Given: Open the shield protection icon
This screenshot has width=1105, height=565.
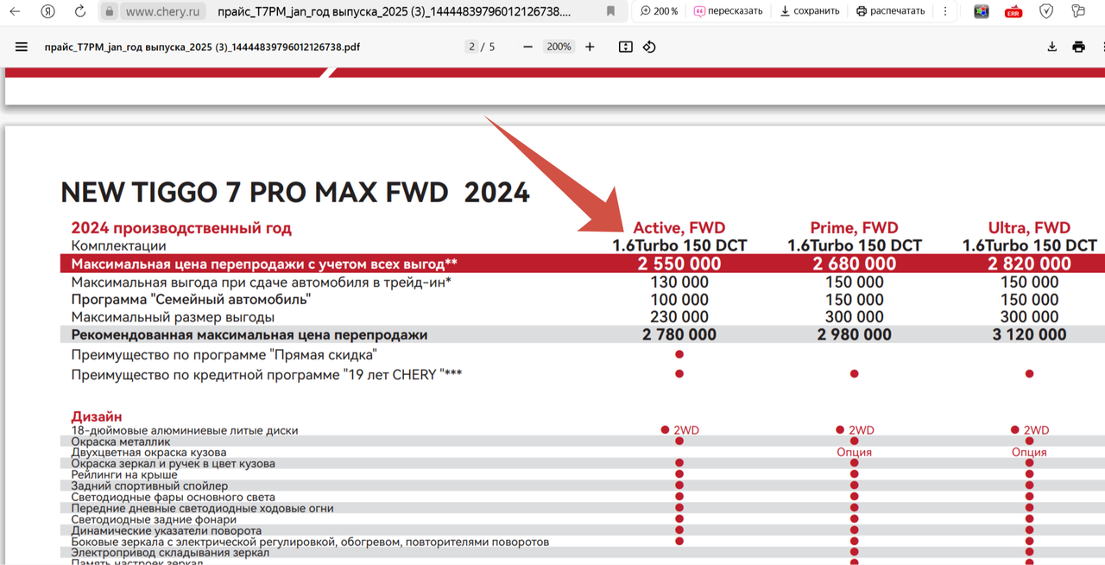Looking at the screenshot, I should point(1046,11).
